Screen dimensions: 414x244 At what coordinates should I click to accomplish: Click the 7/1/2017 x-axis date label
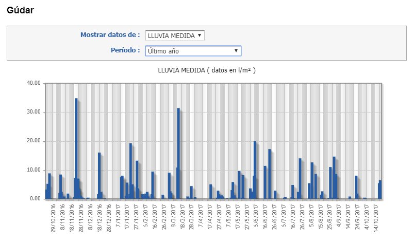point(118,216)
